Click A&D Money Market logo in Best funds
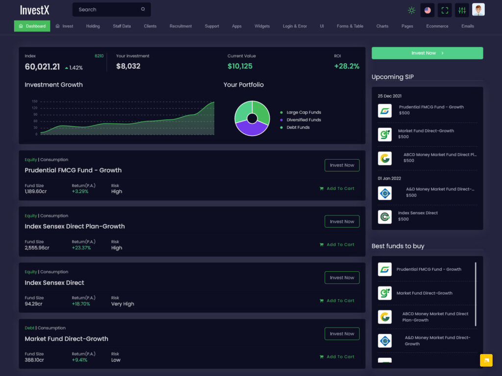 click(384, 341)
